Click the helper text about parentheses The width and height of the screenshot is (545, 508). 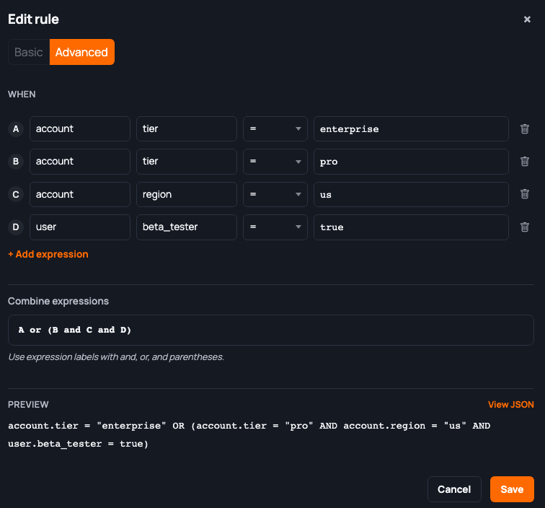point(116,357)
